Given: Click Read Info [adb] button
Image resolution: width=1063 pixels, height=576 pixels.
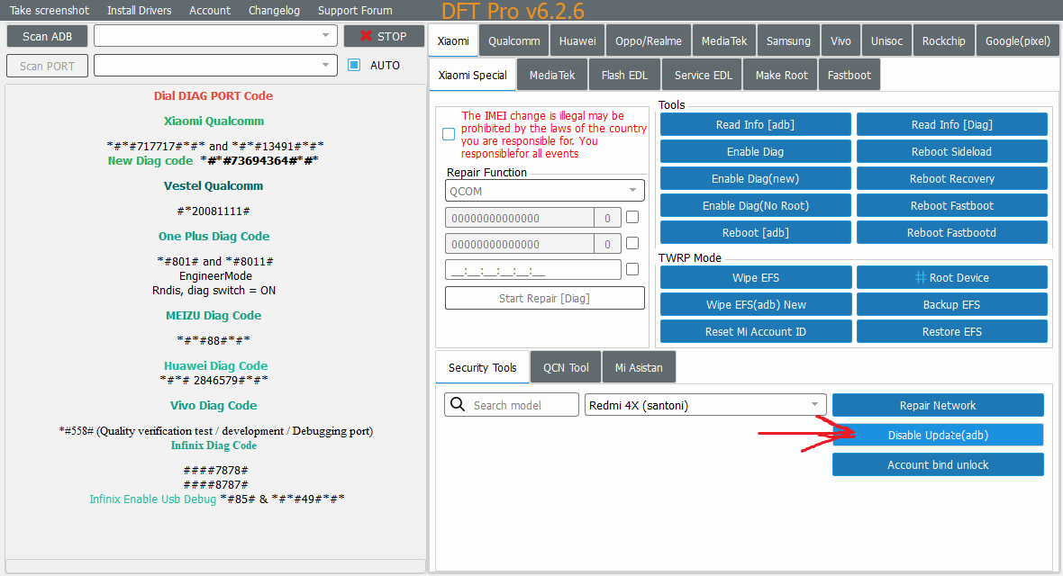Looking at the screenshot, I should tap(755, 124).
